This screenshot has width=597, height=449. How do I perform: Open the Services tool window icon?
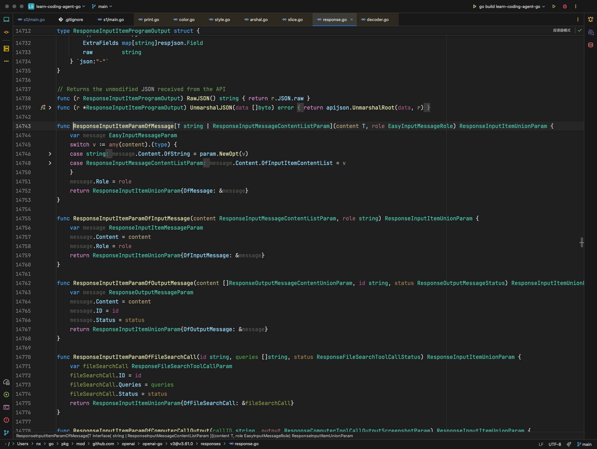pyautogui.click(x=6, y=395)
